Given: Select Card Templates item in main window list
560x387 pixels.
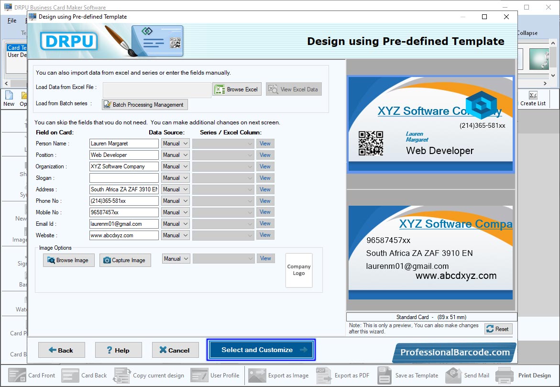Looking at the screenshot, I should pos(16,47).
